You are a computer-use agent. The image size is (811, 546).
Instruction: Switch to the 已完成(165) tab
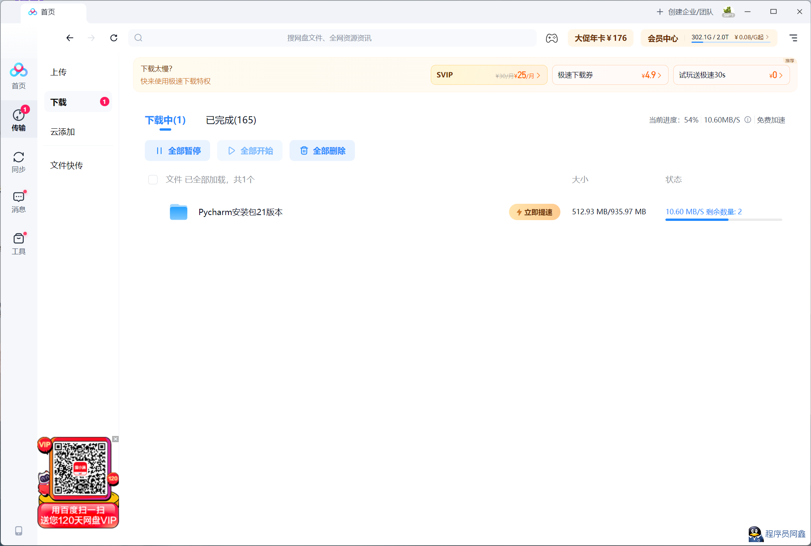click(231, 120)
